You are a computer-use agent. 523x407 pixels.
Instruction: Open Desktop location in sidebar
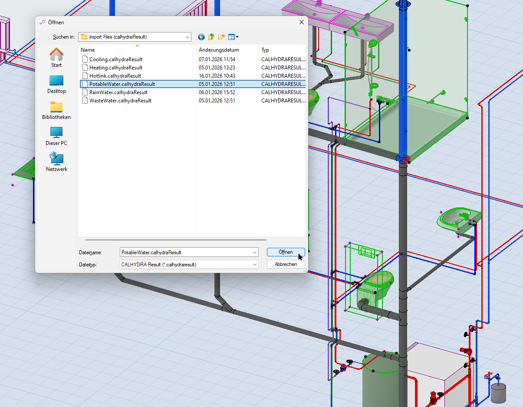(x=56, y=84)
